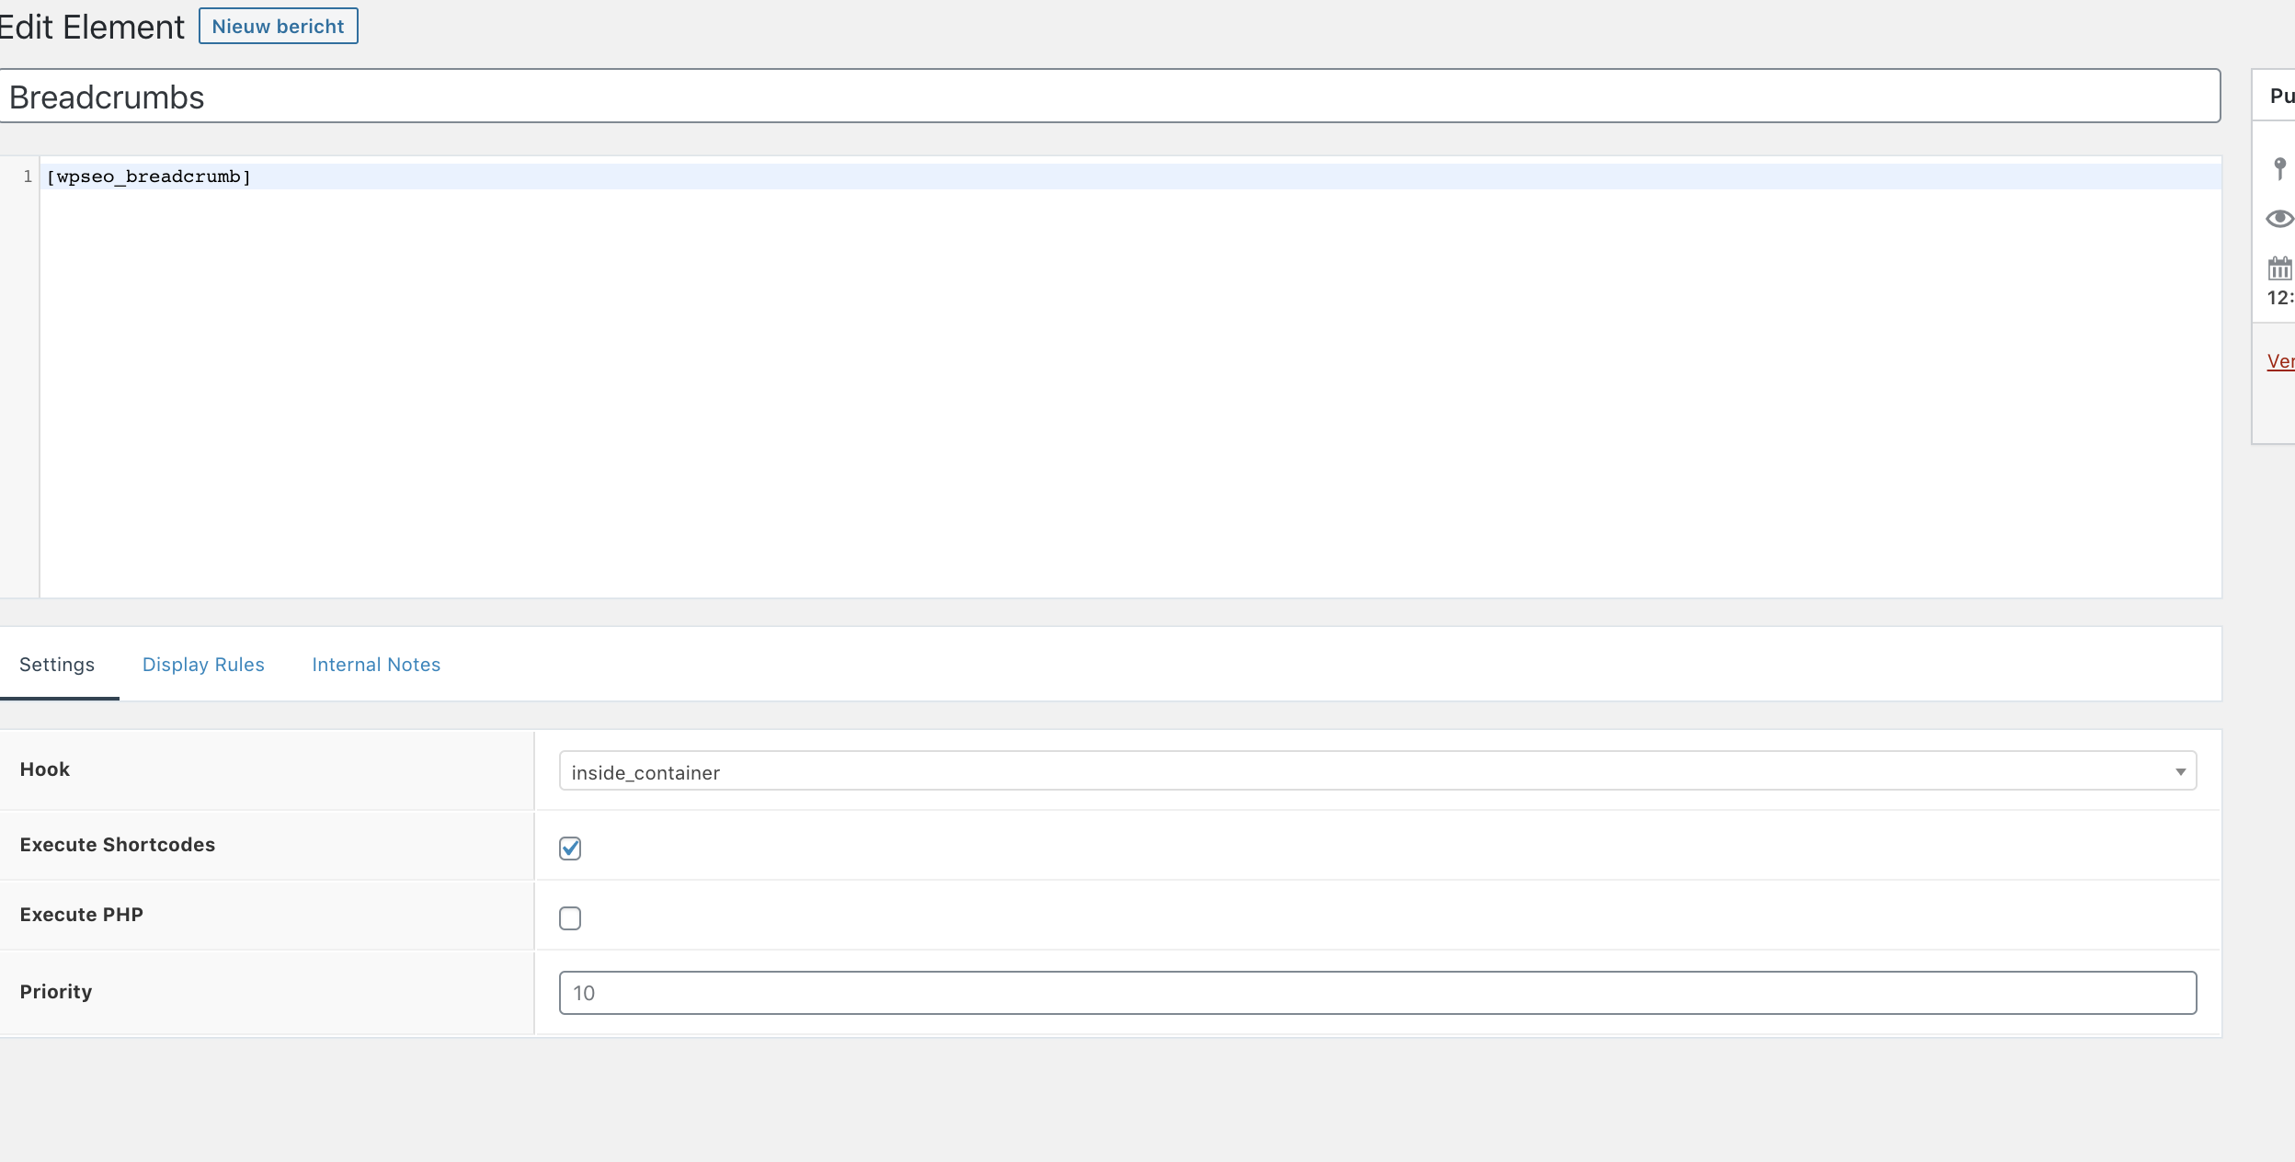Open the Internal Notes tab
Screen dimensions: 2295x1162
pos(376,665)
